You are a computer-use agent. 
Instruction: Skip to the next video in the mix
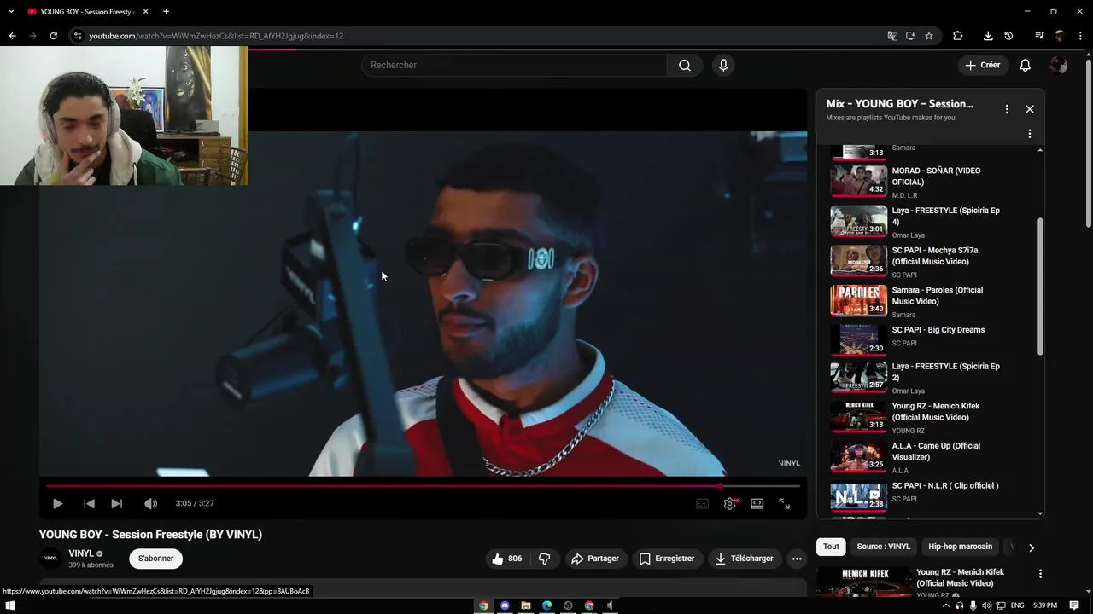tap(117, 504)
